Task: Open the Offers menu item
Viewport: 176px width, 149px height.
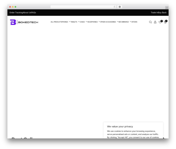Action: tap(134, 22)
